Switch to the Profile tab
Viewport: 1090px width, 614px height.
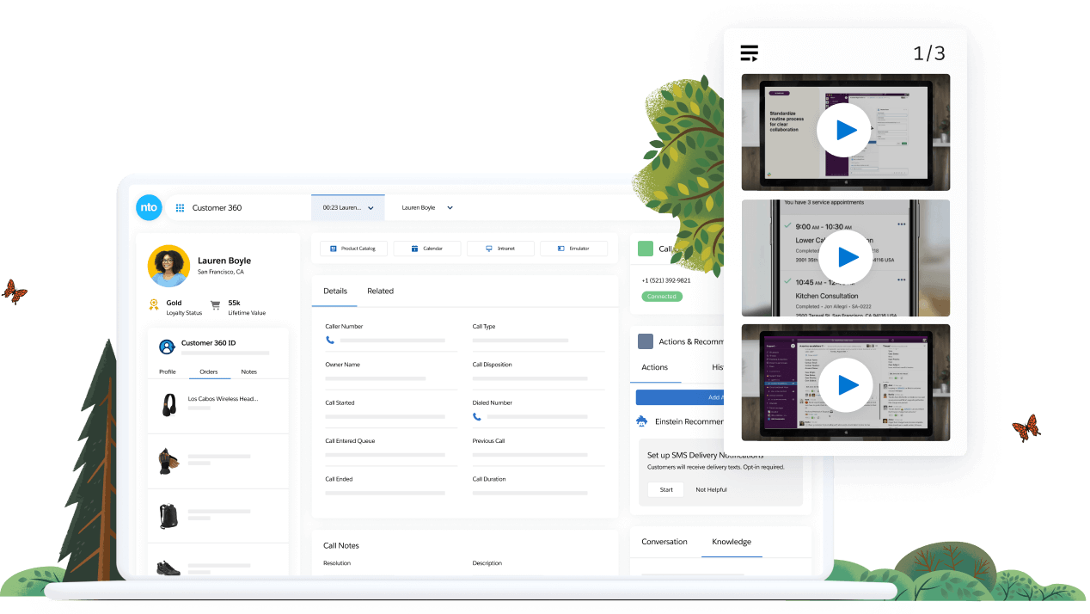pos(168,371)
